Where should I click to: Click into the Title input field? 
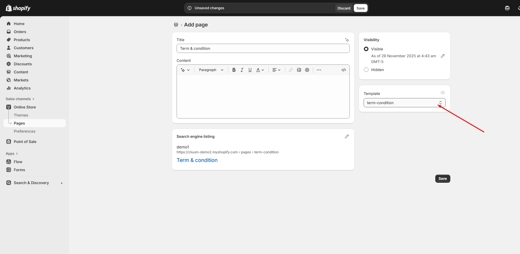pos(263,48)
